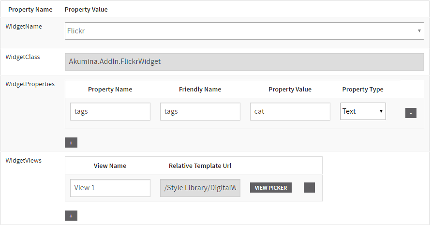Add a new WidgetProperties row with plus button
431x226 pixels.
[71, 143]
